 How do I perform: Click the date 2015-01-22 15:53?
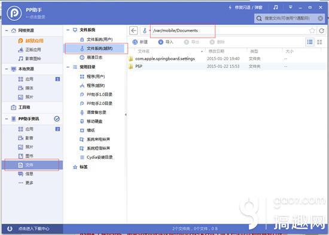tap(223, 66)
